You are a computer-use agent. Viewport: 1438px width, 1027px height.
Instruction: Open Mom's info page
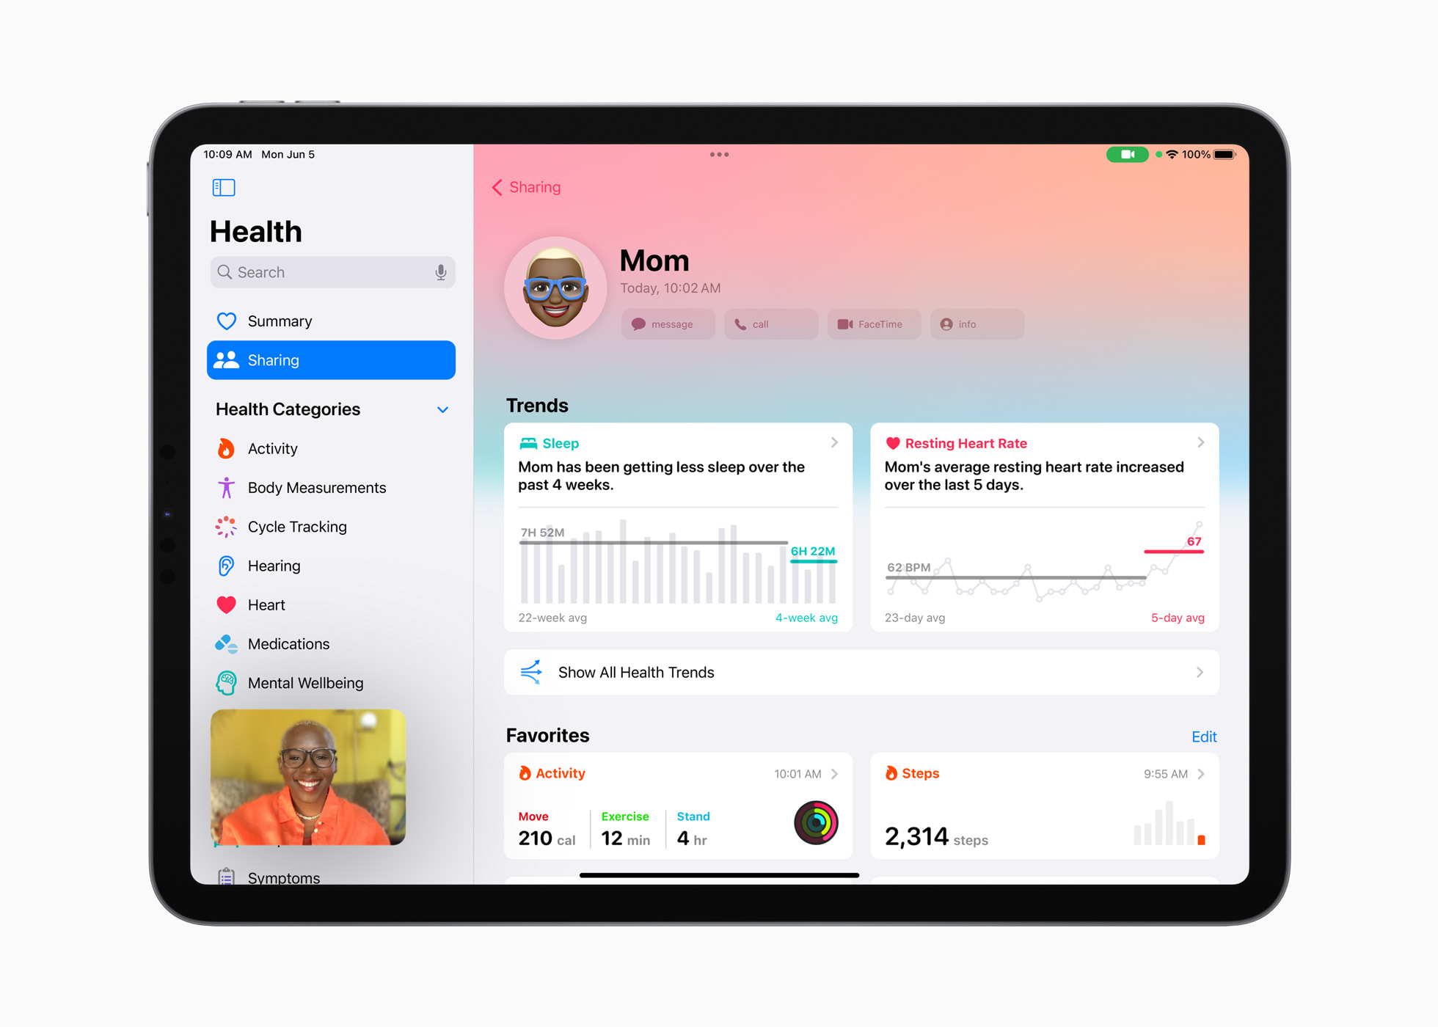click(x=968, y=324)
